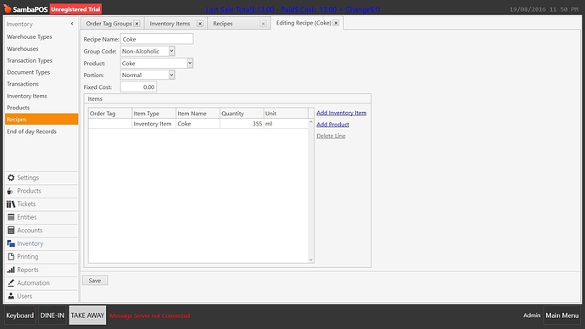
Task: Click the SambaPOS logo icon
Action: (x=7, y=8)
